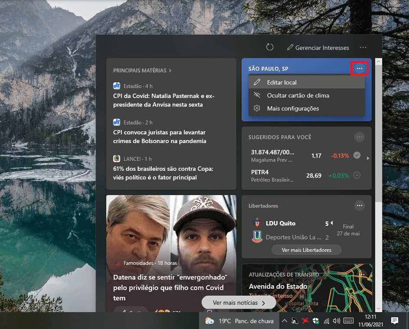Open the CPI da Covid Natalia Pasternak headline

[164, 100]
